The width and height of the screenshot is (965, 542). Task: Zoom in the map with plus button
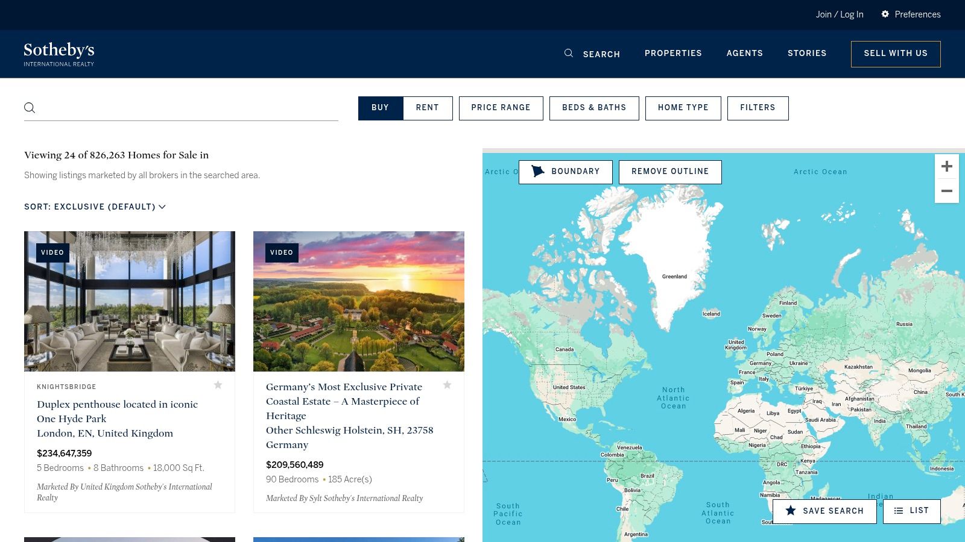coord(947,167)
